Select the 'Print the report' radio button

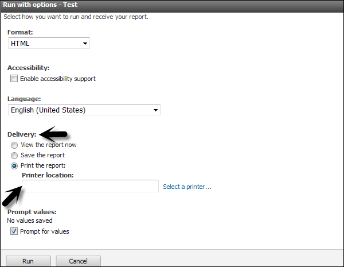click(x=14, y=166)
